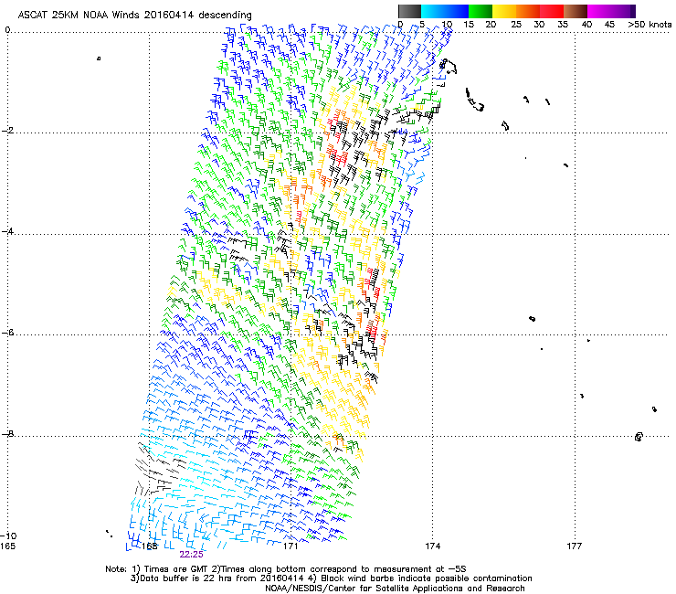Click the longitude label '165'
676x594 pixels.
click(x=7, y=546)
